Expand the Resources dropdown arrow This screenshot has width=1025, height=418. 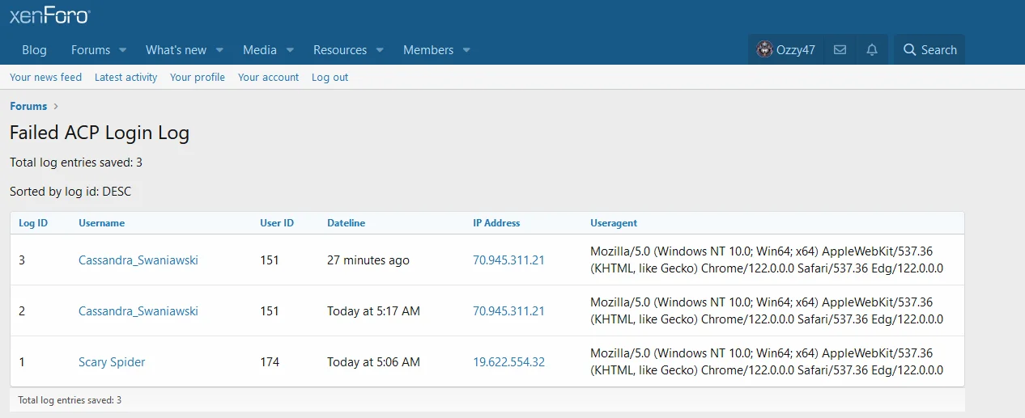click(380, 50)
